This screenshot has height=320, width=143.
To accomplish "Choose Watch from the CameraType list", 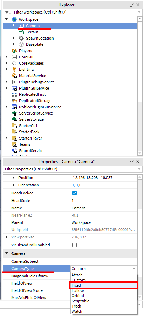I will coord(104,311).
